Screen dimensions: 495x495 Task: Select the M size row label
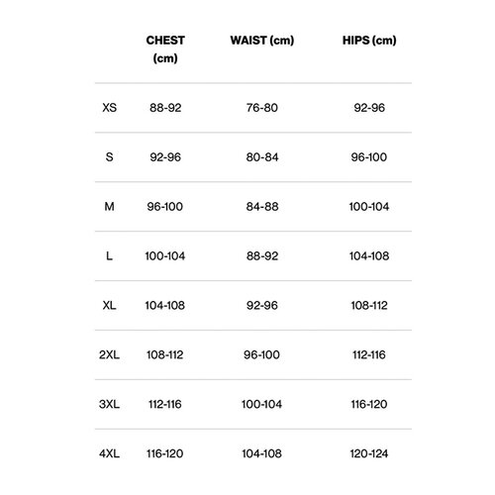(x=109, y=207)
